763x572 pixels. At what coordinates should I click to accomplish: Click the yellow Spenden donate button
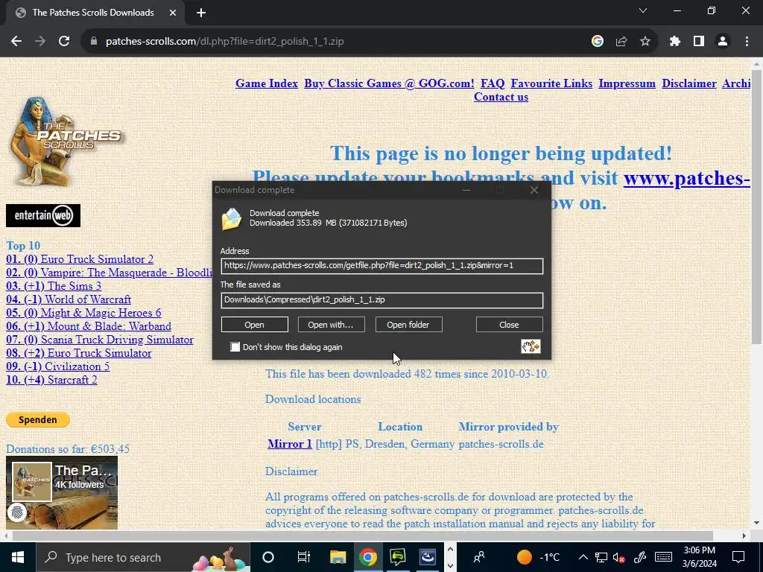38,420
